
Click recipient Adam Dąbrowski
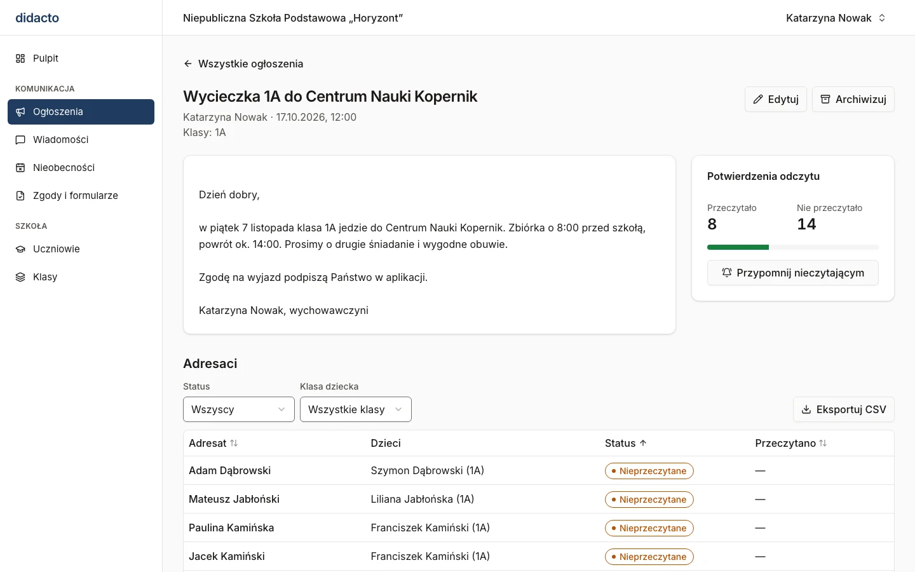click(x=230, y=470)
